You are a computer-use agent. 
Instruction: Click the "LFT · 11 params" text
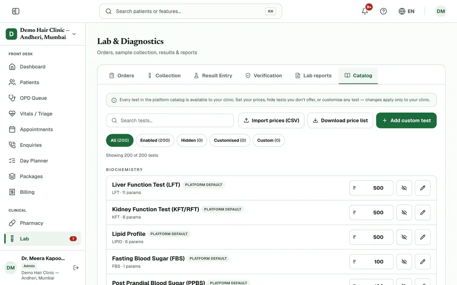[x=126, y=193]
